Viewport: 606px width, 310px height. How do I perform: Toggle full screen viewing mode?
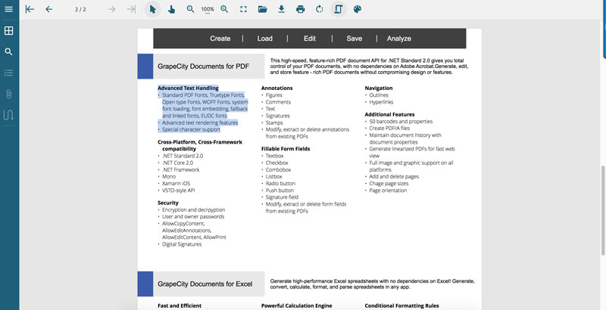pos(243,9)
